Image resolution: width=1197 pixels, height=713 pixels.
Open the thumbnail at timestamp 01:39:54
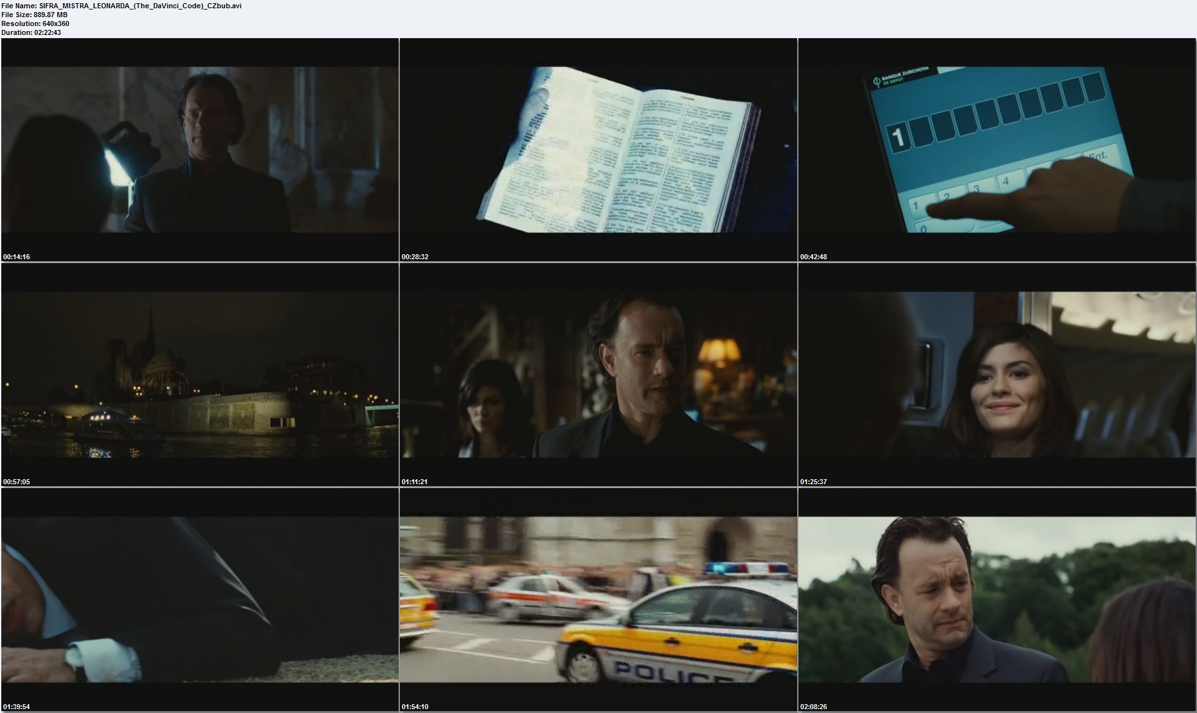(x=200, y=599)
